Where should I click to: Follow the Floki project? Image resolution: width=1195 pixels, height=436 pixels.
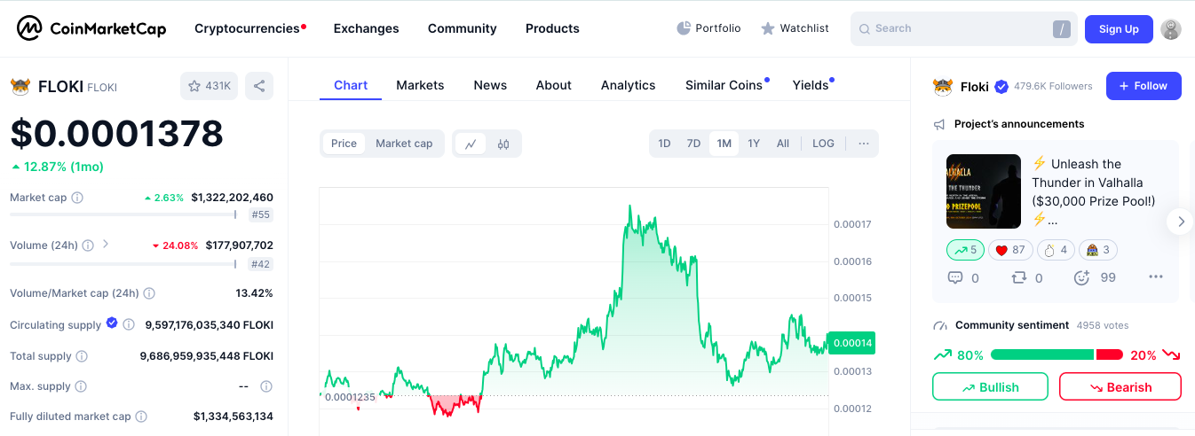coord(1144,86)
